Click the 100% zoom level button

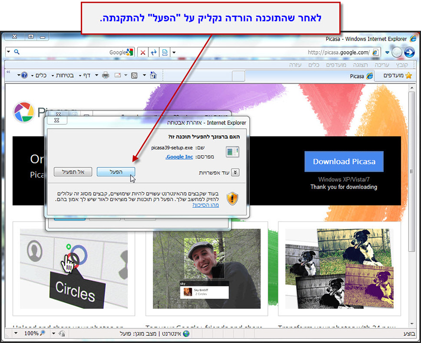pyautogui.click(x=34, y=333)
